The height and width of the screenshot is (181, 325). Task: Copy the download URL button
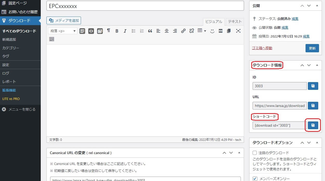pos(313,106)
